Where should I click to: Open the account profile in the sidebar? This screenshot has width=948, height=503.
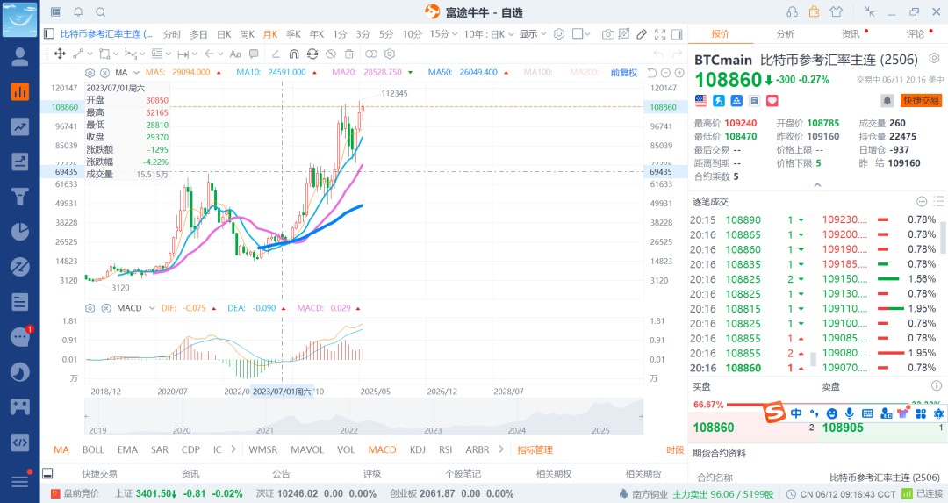point(20,57)
